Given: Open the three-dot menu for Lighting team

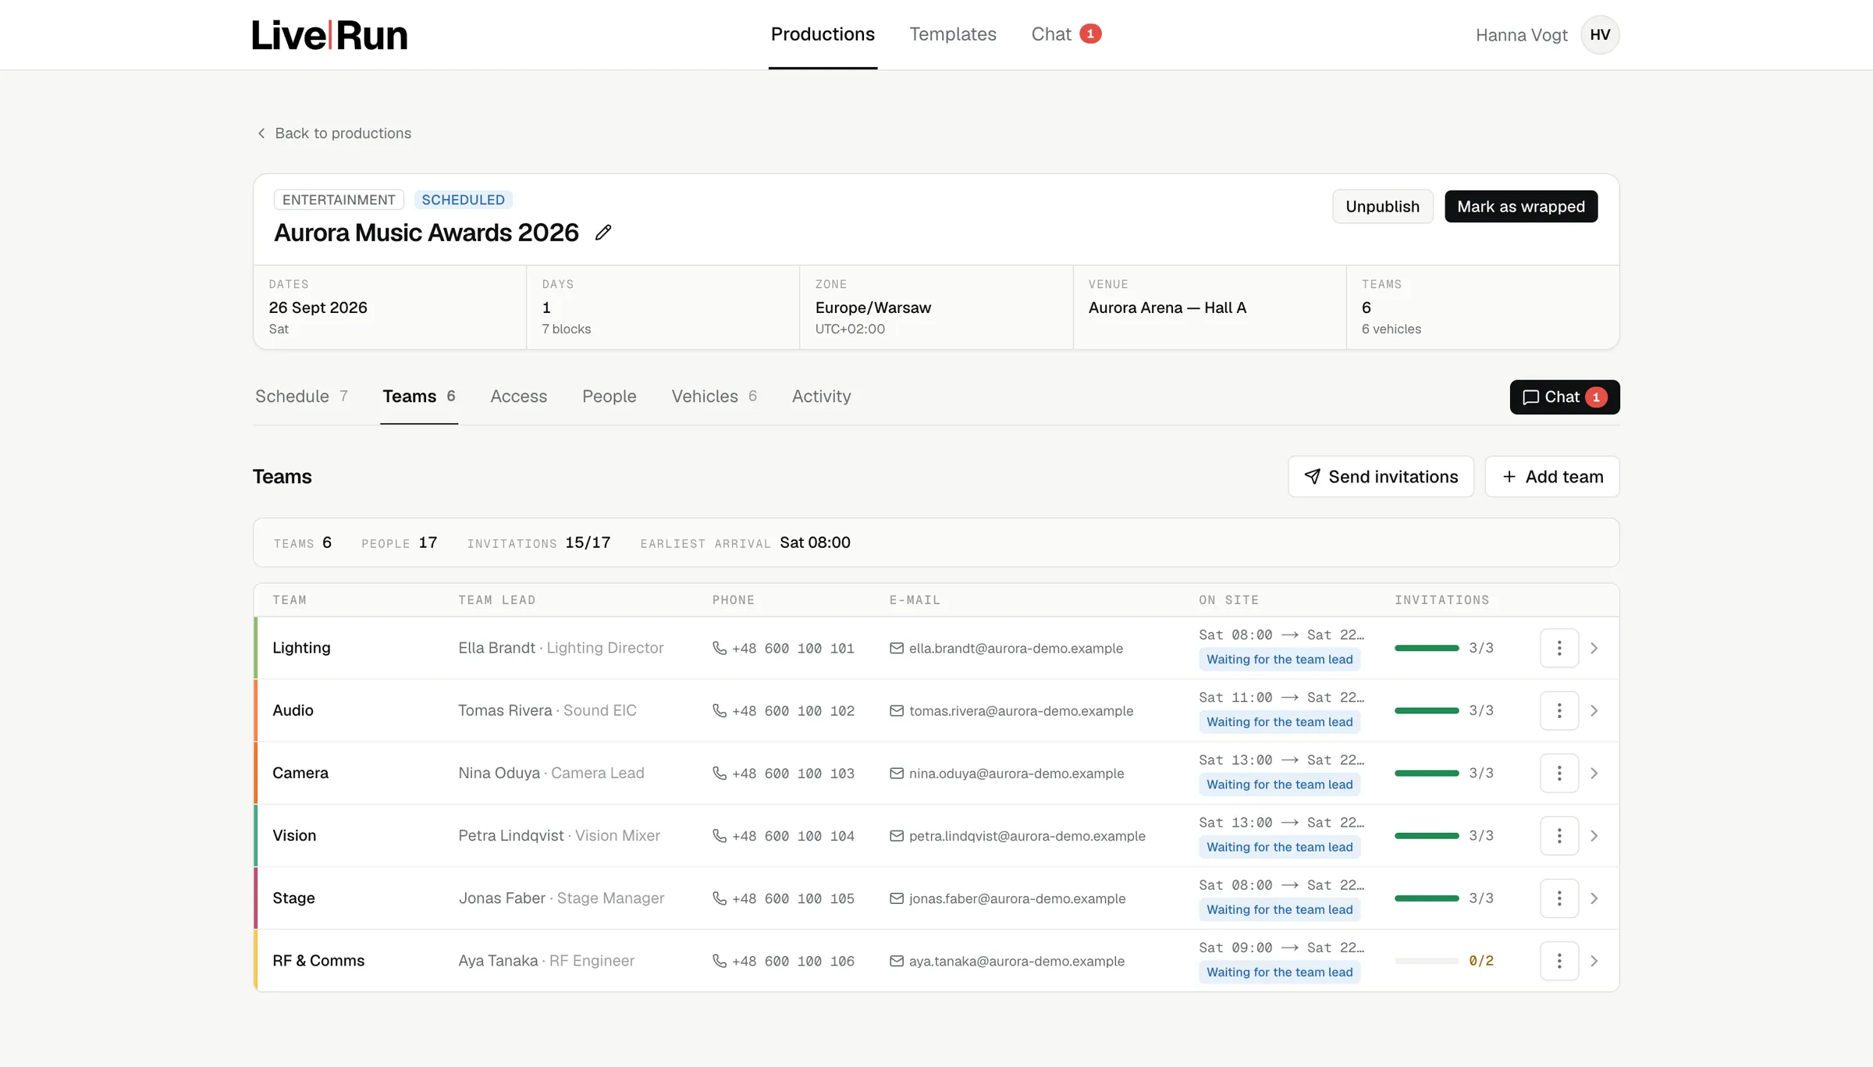Looking at the screenshot, I should coord(1559,648).
